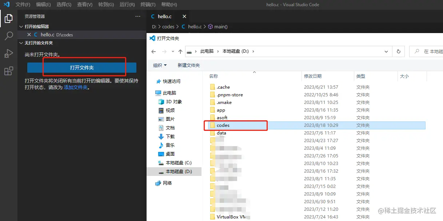Open 帮助(H) menu
This screenshot has width=443, height=221.
169,5
